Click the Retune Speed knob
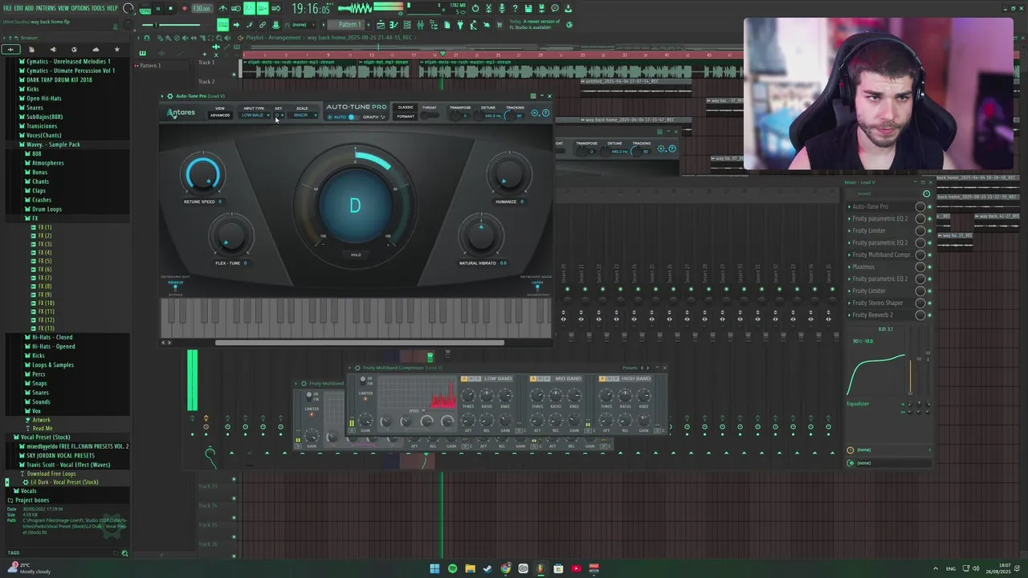1028x578 pixels. [x=202, y=173]
